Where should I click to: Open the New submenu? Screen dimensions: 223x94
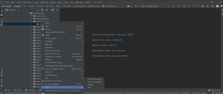click(62, 23)
